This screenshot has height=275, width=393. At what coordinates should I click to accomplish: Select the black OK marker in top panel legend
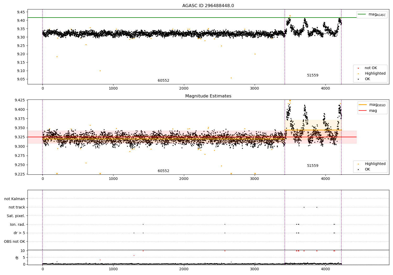(x=358, y=79)
